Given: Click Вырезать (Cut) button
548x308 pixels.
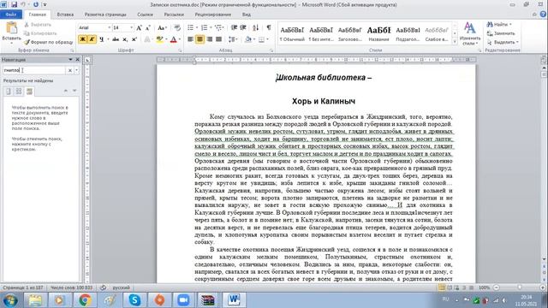Looking at the screenshot, I should click(38, 25).
